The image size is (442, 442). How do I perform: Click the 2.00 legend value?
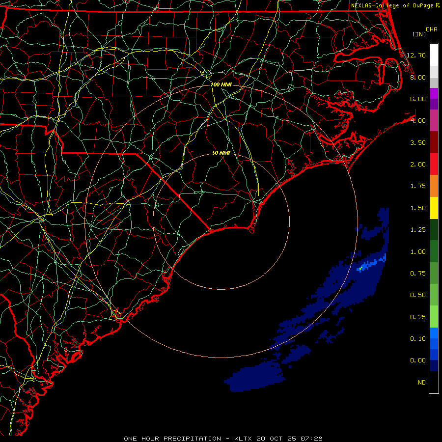point(418,165)
